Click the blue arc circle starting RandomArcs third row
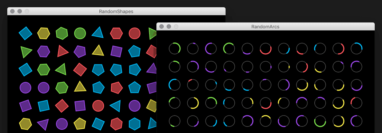382x133 pixels. 175,85
